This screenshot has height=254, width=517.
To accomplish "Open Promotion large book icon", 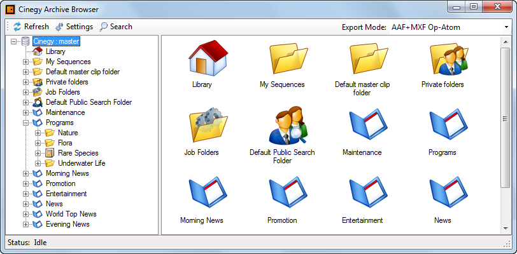I will tap(288, 194).
